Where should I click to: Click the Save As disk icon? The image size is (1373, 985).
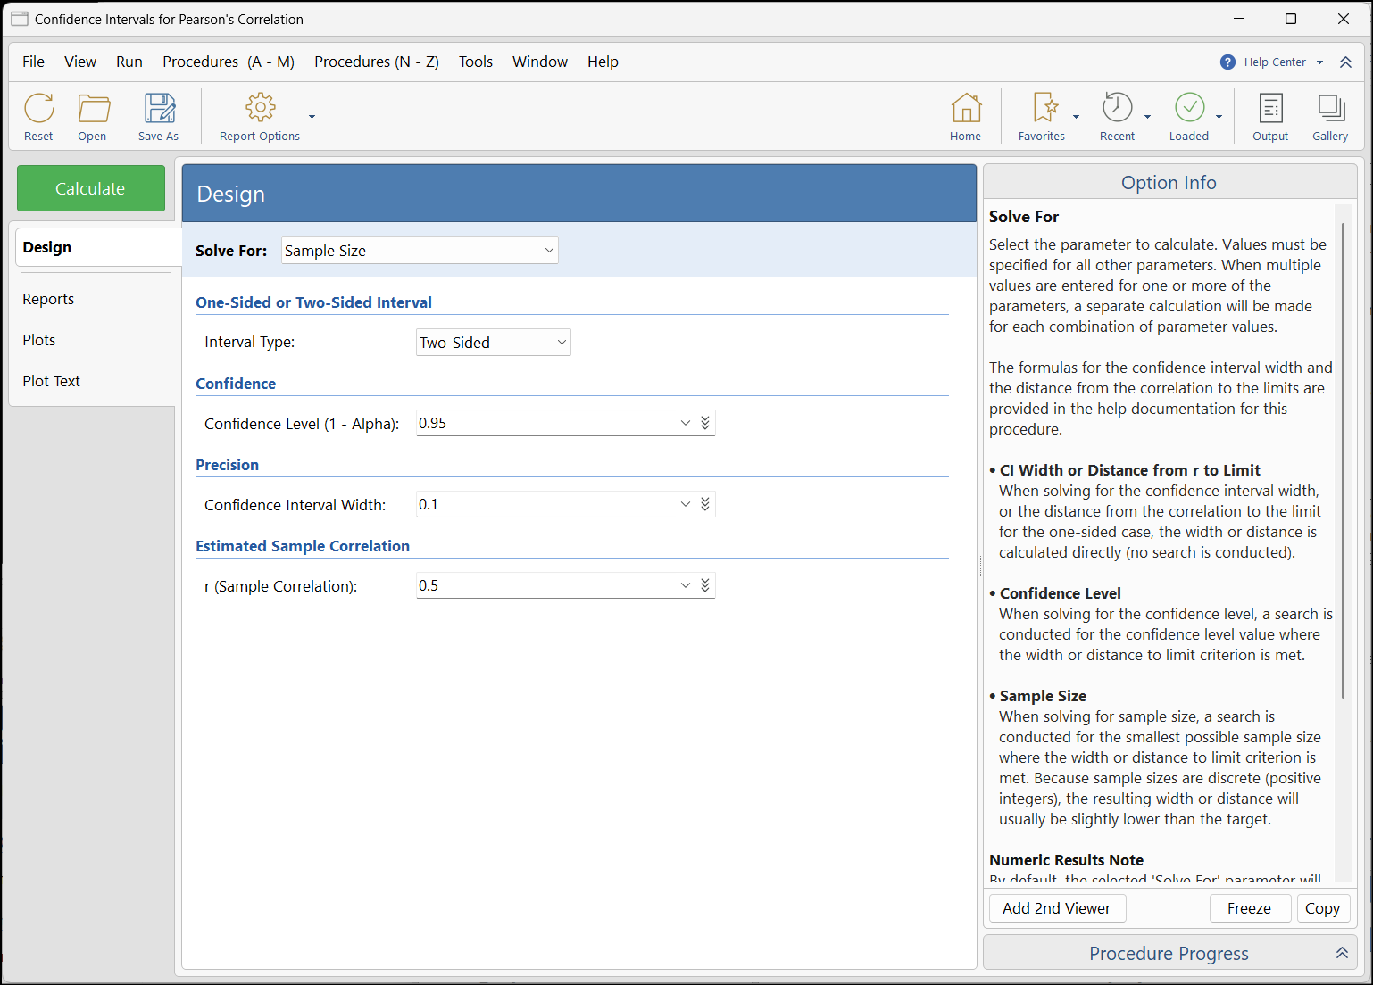point(160,109)
